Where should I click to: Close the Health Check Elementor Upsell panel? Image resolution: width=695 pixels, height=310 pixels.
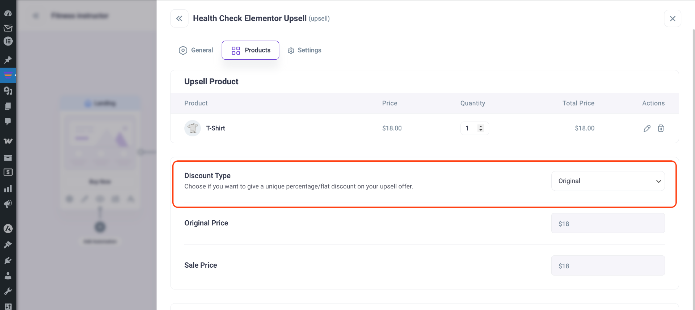coord(673,18)
